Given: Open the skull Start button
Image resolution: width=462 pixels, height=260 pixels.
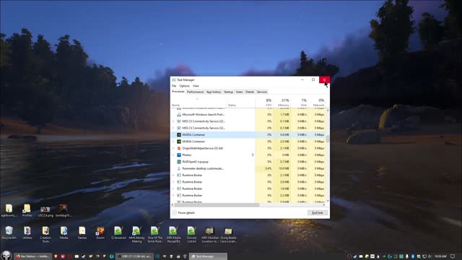Looking at the screenshot, I should (6, 255).
